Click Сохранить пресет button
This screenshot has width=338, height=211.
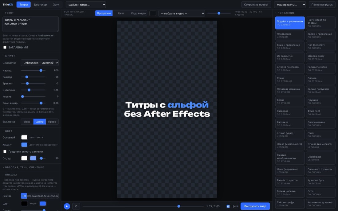(x=256, y=5)
